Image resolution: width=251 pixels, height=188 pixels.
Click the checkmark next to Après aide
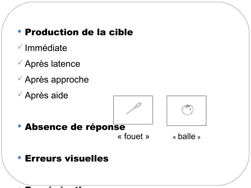point(20,94)
